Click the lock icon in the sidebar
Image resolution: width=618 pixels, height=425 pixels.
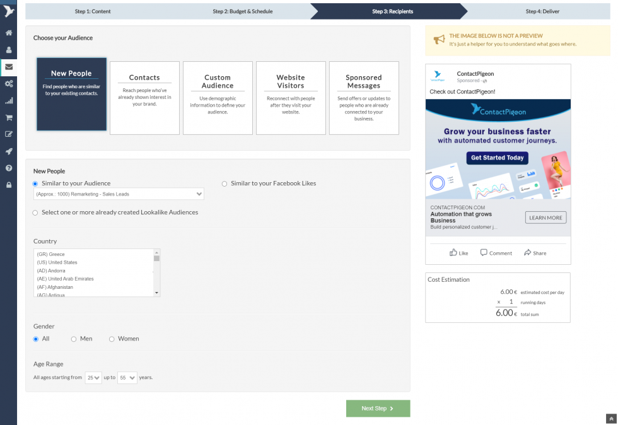[8, 185]
